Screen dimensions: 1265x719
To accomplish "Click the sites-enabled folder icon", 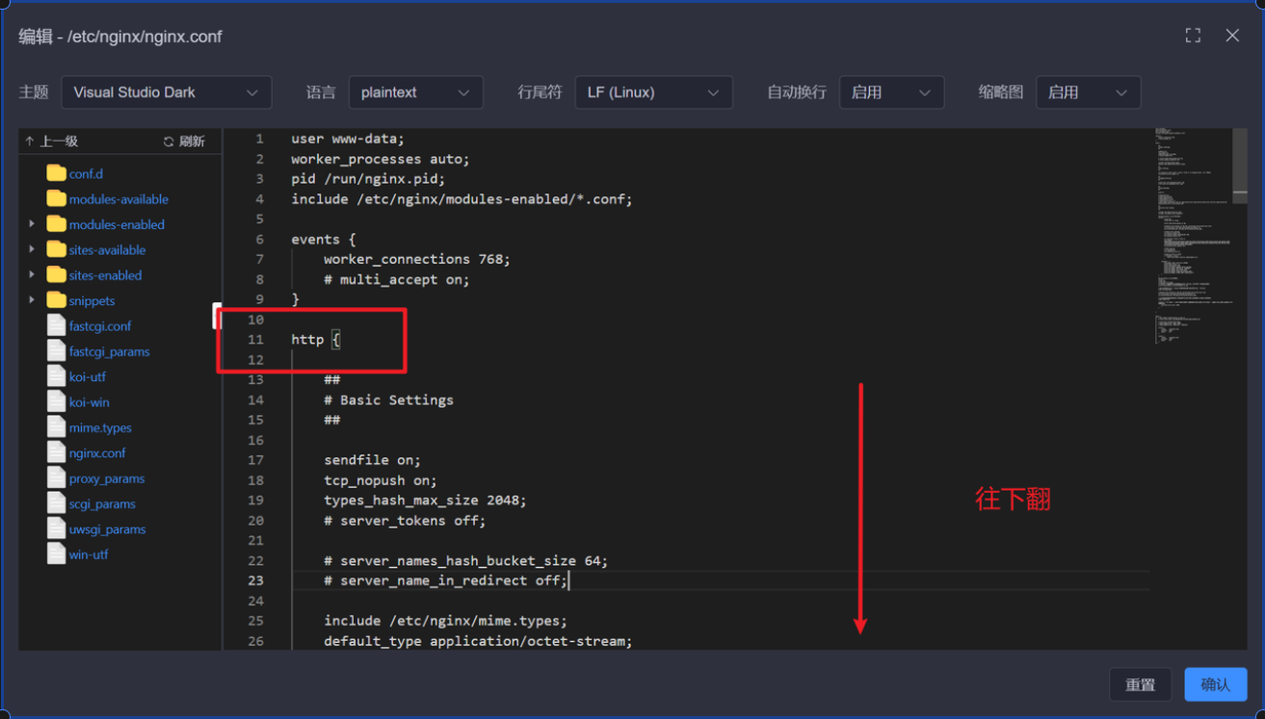I will tap(56, 274).
